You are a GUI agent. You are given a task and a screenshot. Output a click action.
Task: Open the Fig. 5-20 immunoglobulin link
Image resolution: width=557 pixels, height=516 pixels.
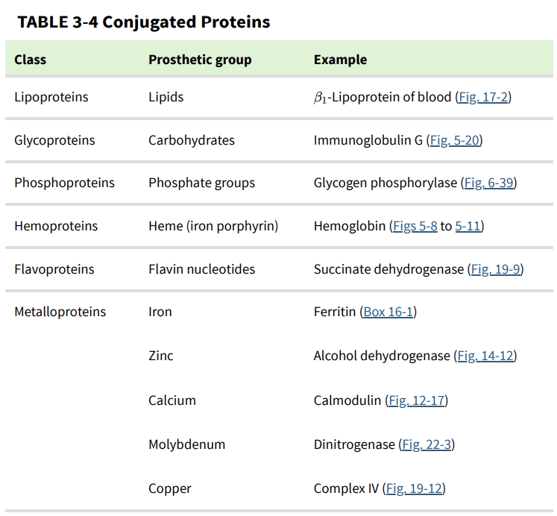tap(454, 140)
